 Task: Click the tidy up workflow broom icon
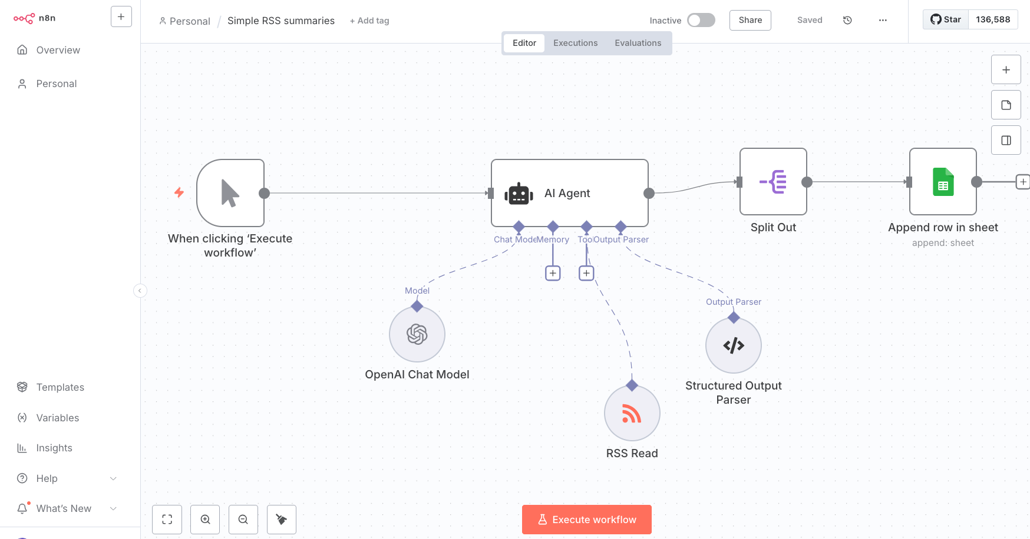coord(282,520)
